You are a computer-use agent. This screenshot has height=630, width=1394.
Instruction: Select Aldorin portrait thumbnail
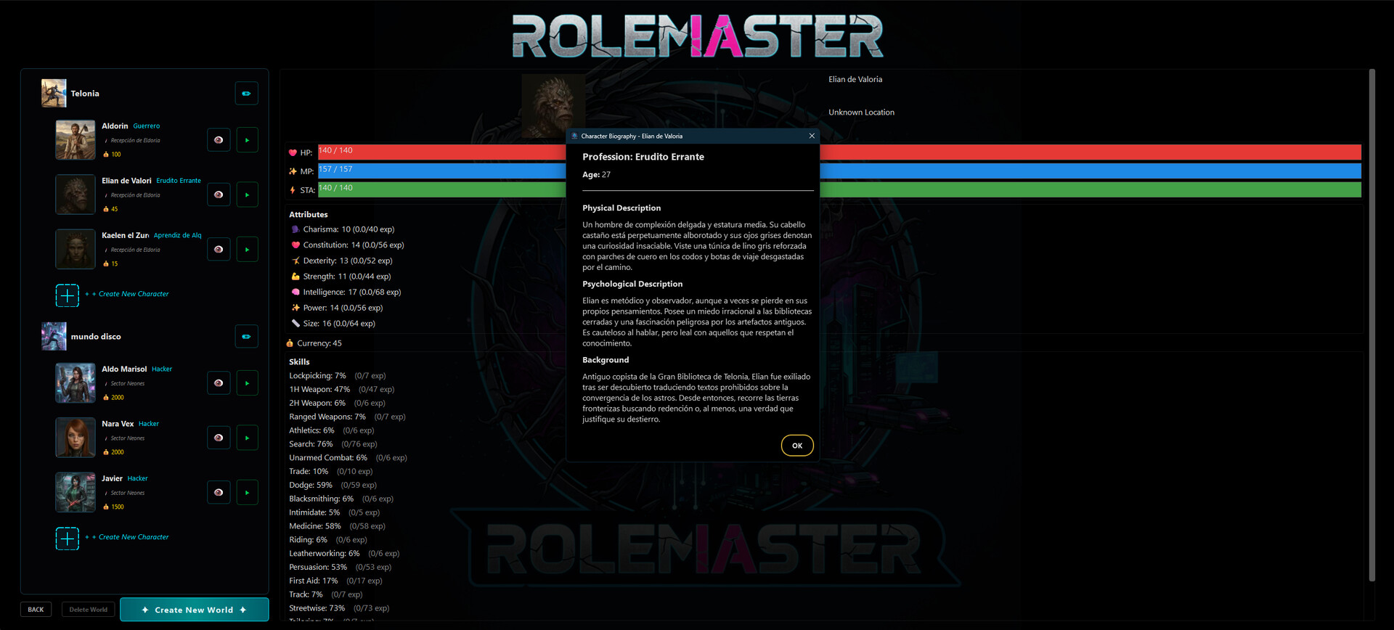point(76,139)
